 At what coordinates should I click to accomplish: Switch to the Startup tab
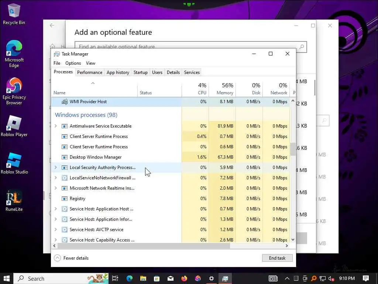[141, 72]
